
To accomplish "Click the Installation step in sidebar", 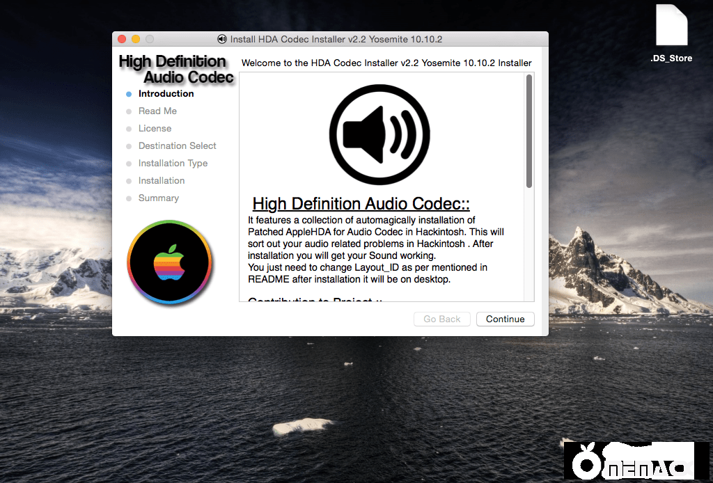I will (x=162, y=180).
